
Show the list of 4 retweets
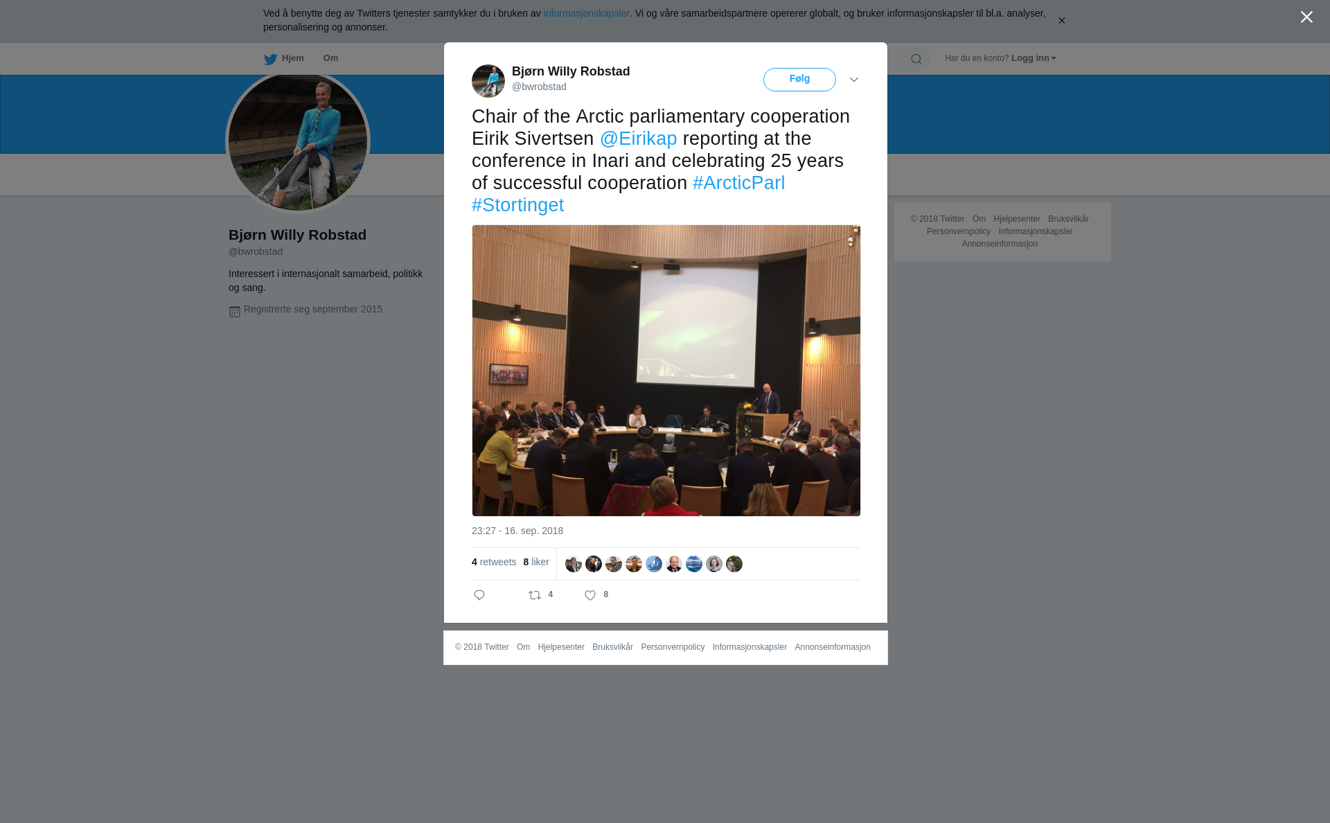tap(494, 562)
